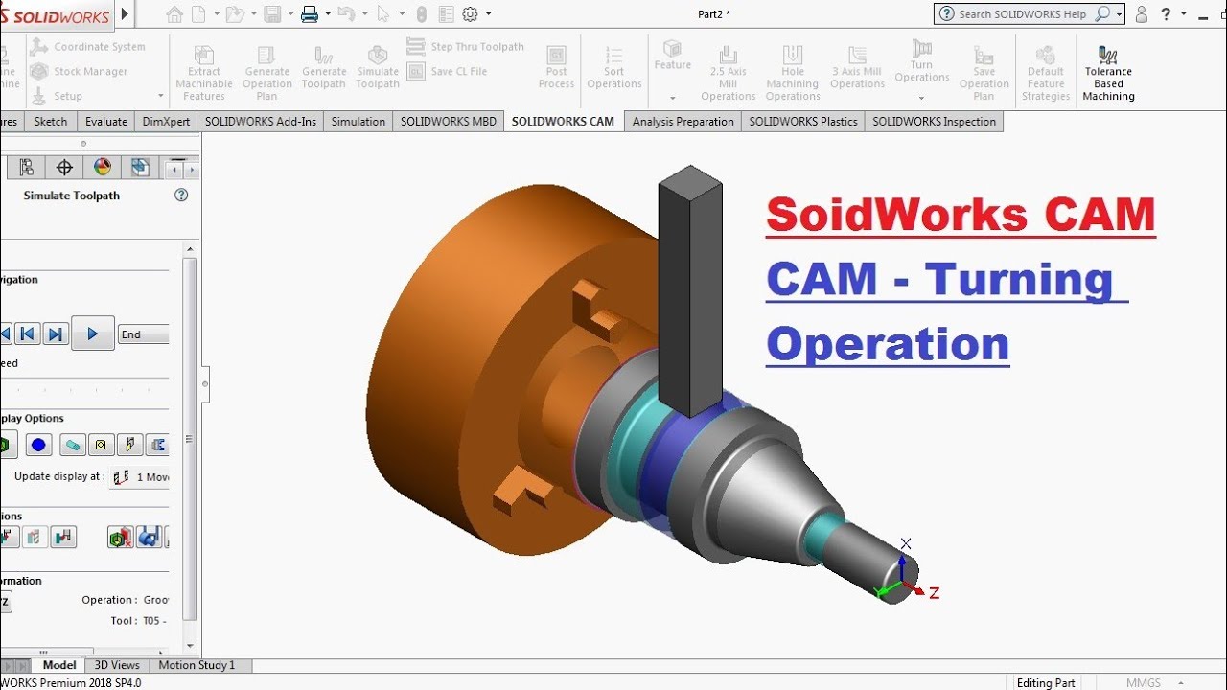This screenshot has width=1227, height=690.
Task: Open Tolerance Based Machining
Action: [x=1108, y=73]
